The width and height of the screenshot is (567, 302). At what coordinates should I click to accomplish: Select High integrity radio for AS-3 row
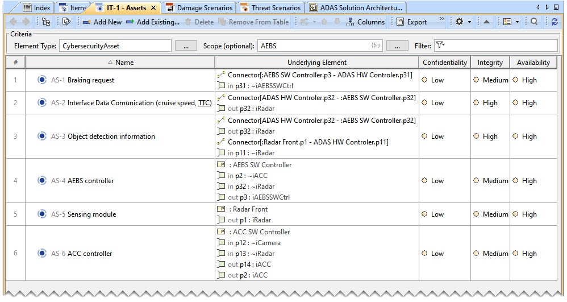(476, 136)
